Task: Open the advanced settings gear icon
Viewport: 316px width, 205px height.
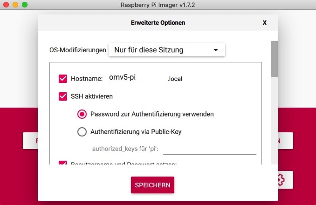Action: pyautogui.click(x=280, y=179)
